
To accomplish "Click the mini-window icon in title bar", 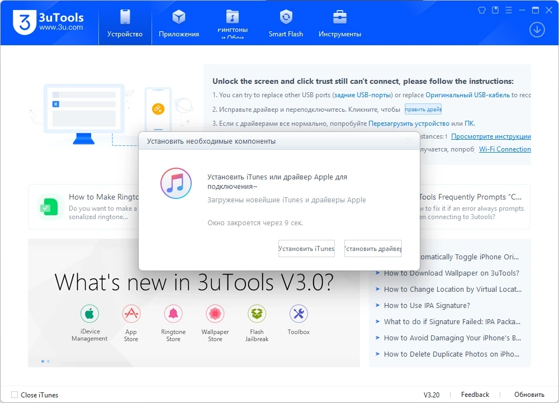I will (x=495, y=10).
